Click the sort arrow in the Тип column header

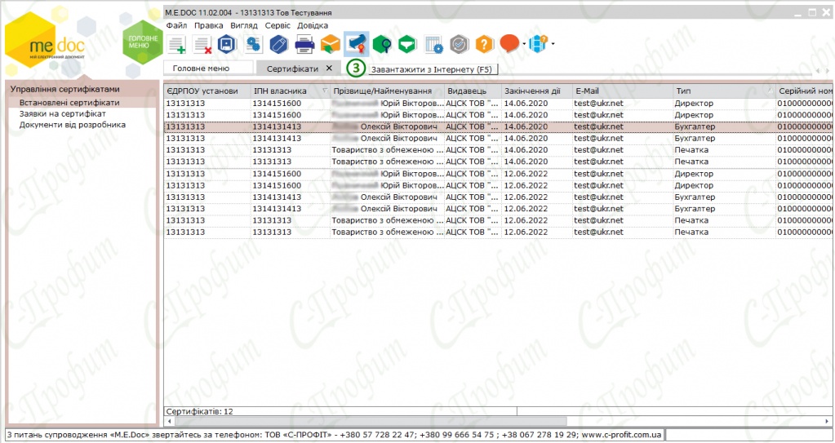click(770, 91)
